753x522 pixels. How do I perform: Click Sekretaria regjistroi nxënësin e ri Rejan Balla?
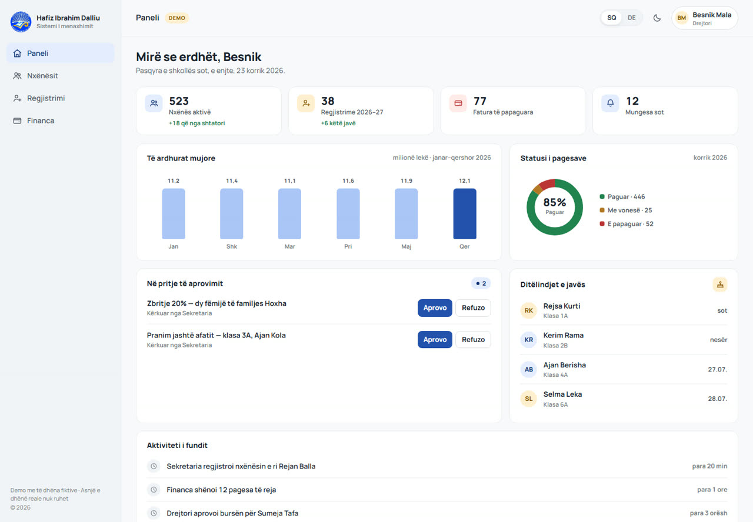[241, 466]
